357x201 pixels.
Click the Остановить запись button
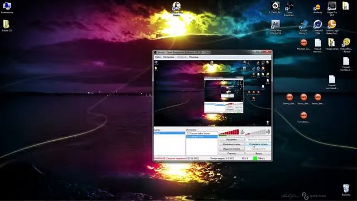(x=258, y=144)
